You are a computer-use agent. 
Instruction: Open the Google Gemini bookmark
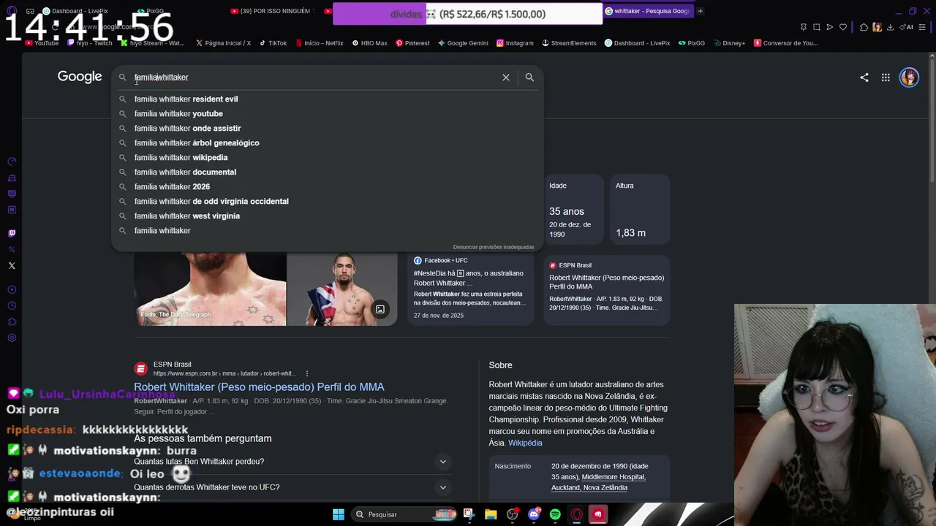click(x=463, y=43)
